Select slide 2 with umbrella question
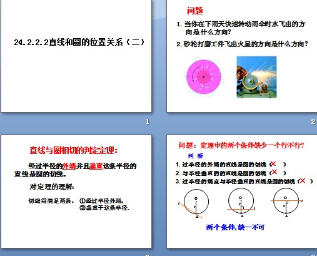This screenshot has width=317, height=256. (242, 56)
